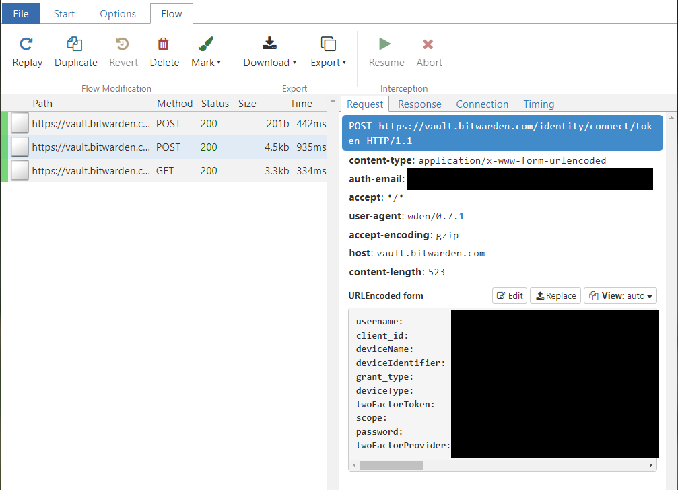
Task: Sort flows by Path column header
Action: coord(42,103)
